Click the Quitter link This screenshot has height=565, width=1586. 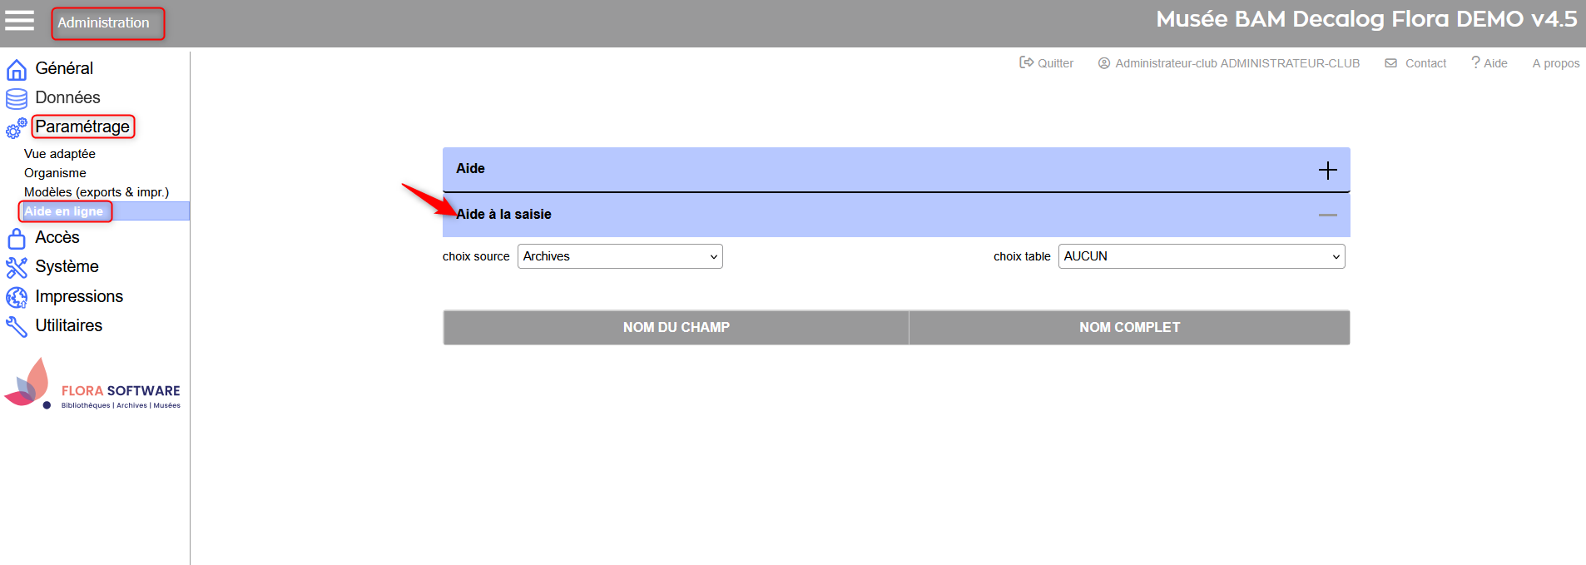[1047, 63]
